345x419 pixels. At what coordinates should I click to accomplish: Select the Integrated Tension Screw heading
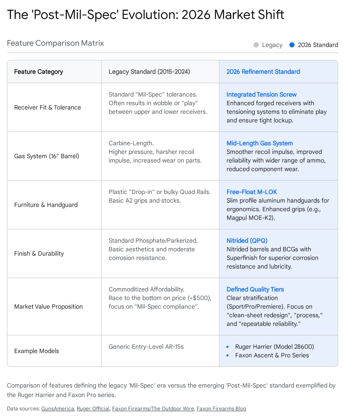pos(261,95)
